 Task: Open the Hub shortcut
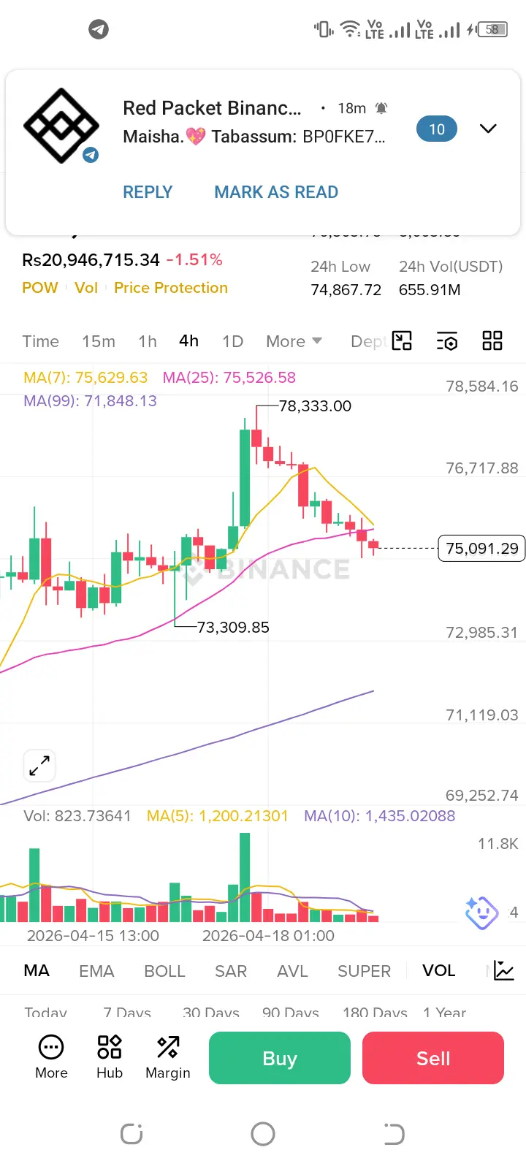tap(110, 1057)
